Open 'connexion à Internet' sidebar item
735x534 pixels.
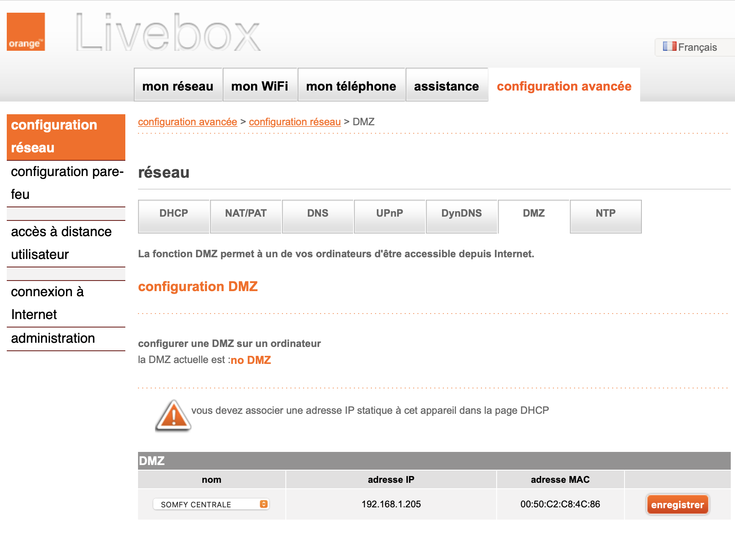click(x=66, y=303)
